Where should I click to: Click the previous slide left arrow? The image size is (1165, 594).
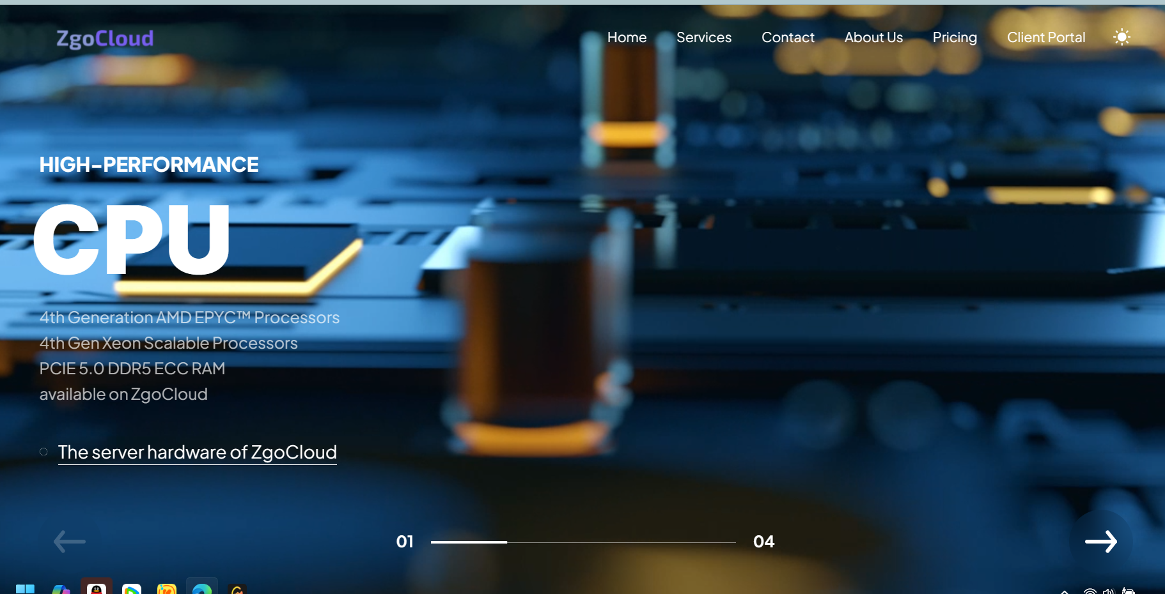69,542
